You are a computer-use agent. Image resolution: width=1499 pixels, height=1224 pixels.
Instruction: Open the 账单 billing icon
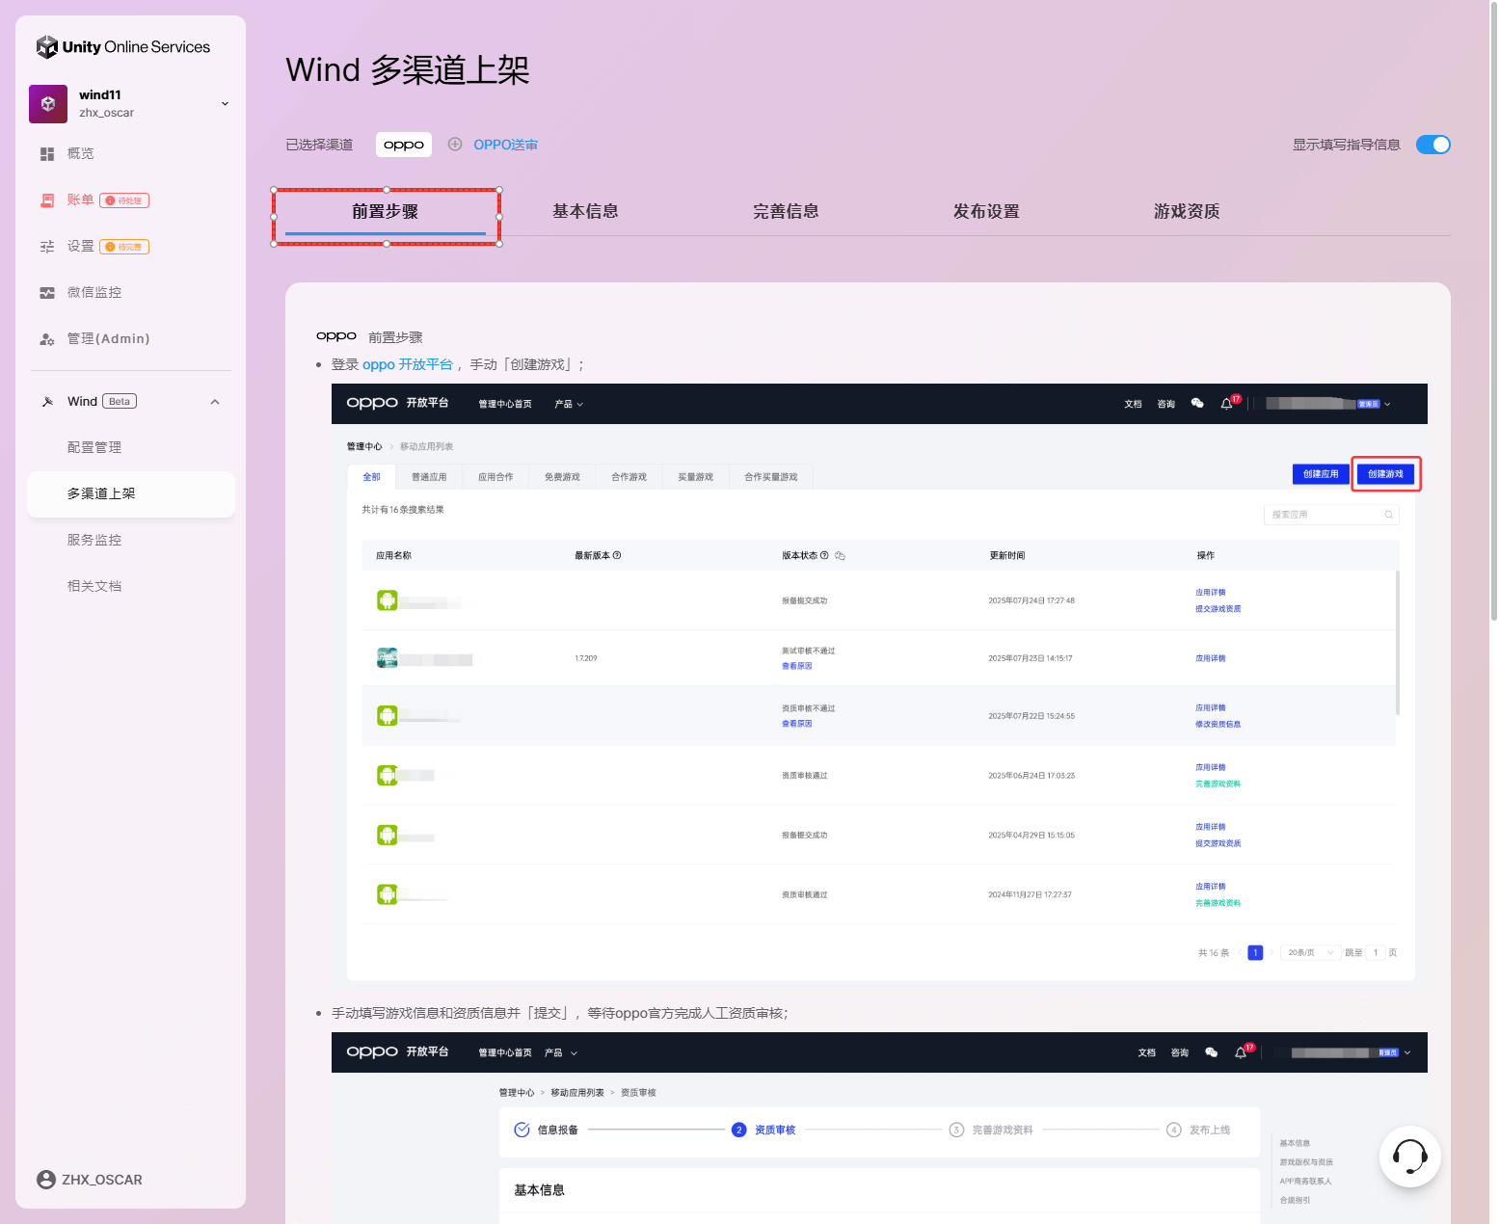click(x=47, y=200)
